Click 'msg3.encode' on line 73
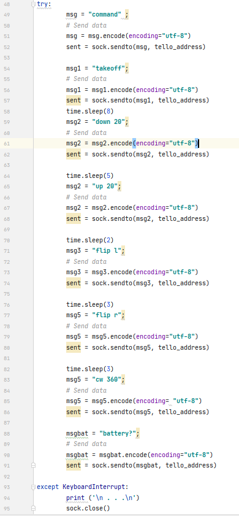 point(112,272)
